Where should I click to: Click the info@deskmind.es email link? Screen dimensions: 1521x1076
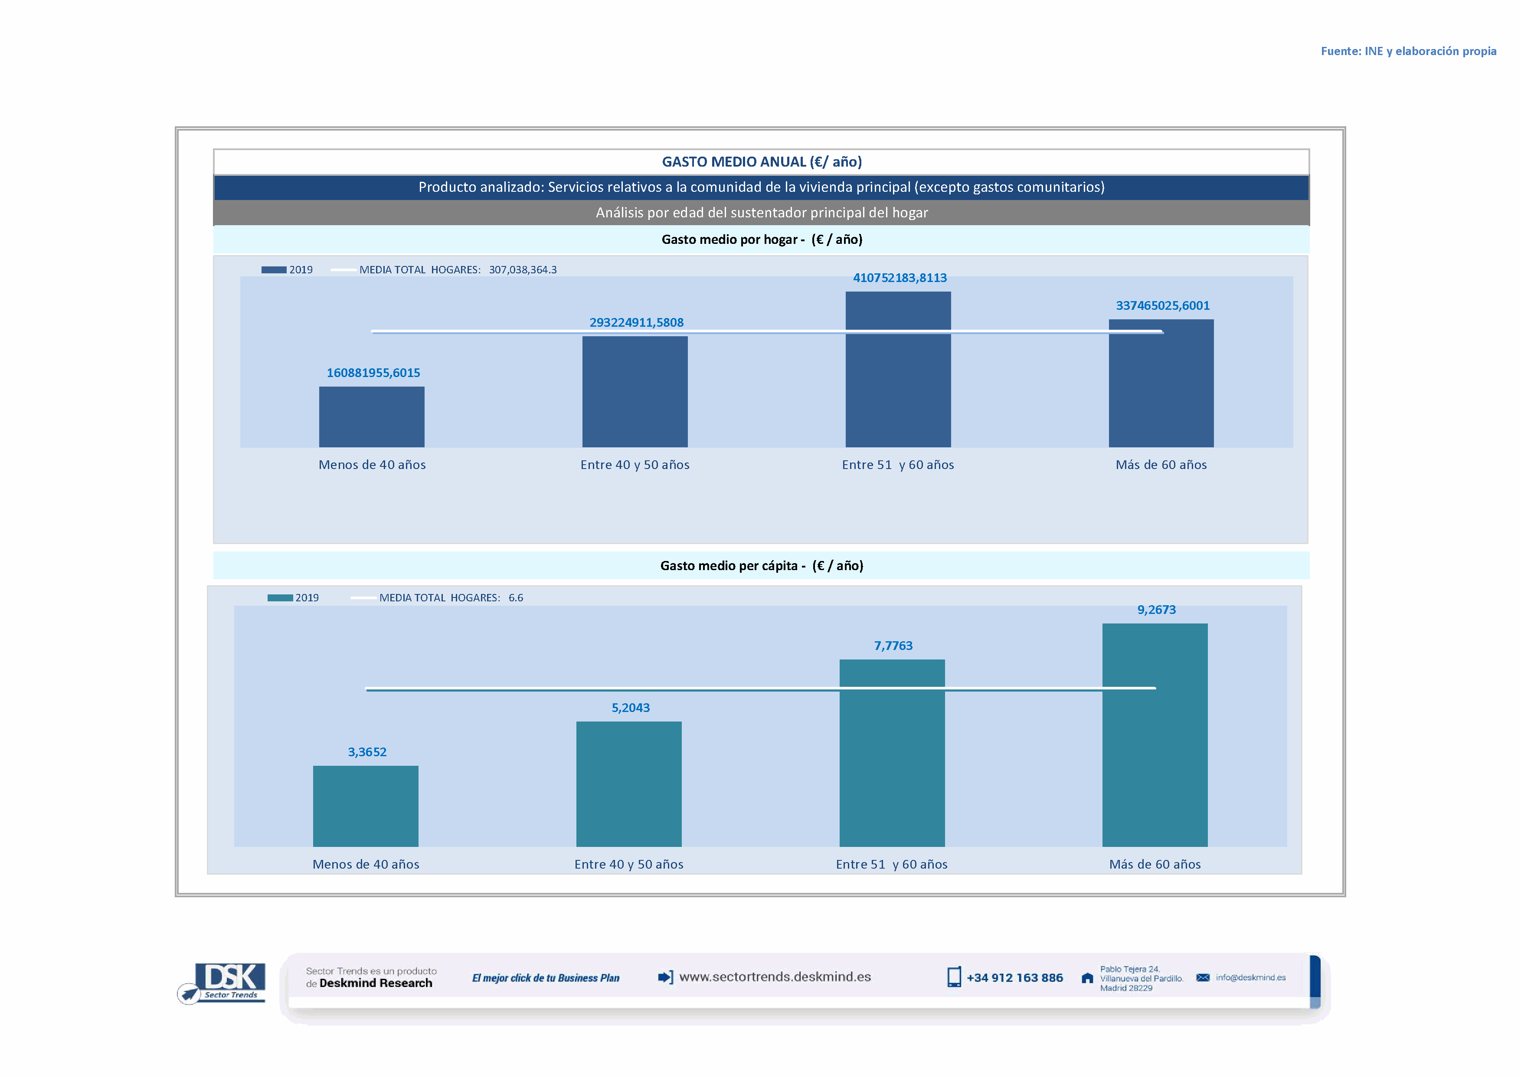click(1250, 977)
